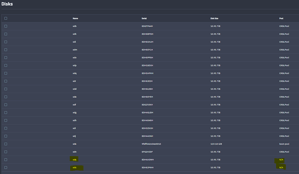Image resolution: width=299 pixels, height=174 pixels.
Task: Click the serial number in the sdb row
Action: coord(147,26)
